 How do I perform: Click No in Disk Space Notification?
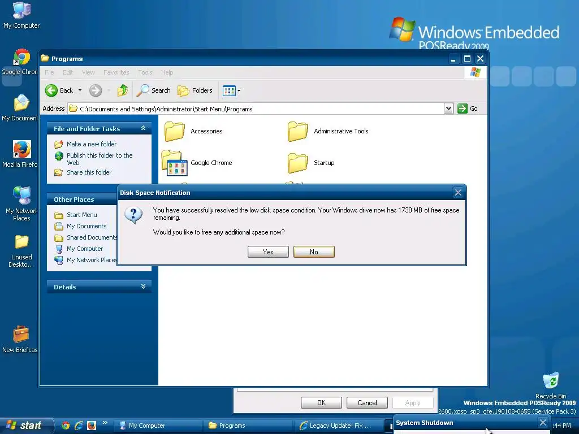(314, 251)
